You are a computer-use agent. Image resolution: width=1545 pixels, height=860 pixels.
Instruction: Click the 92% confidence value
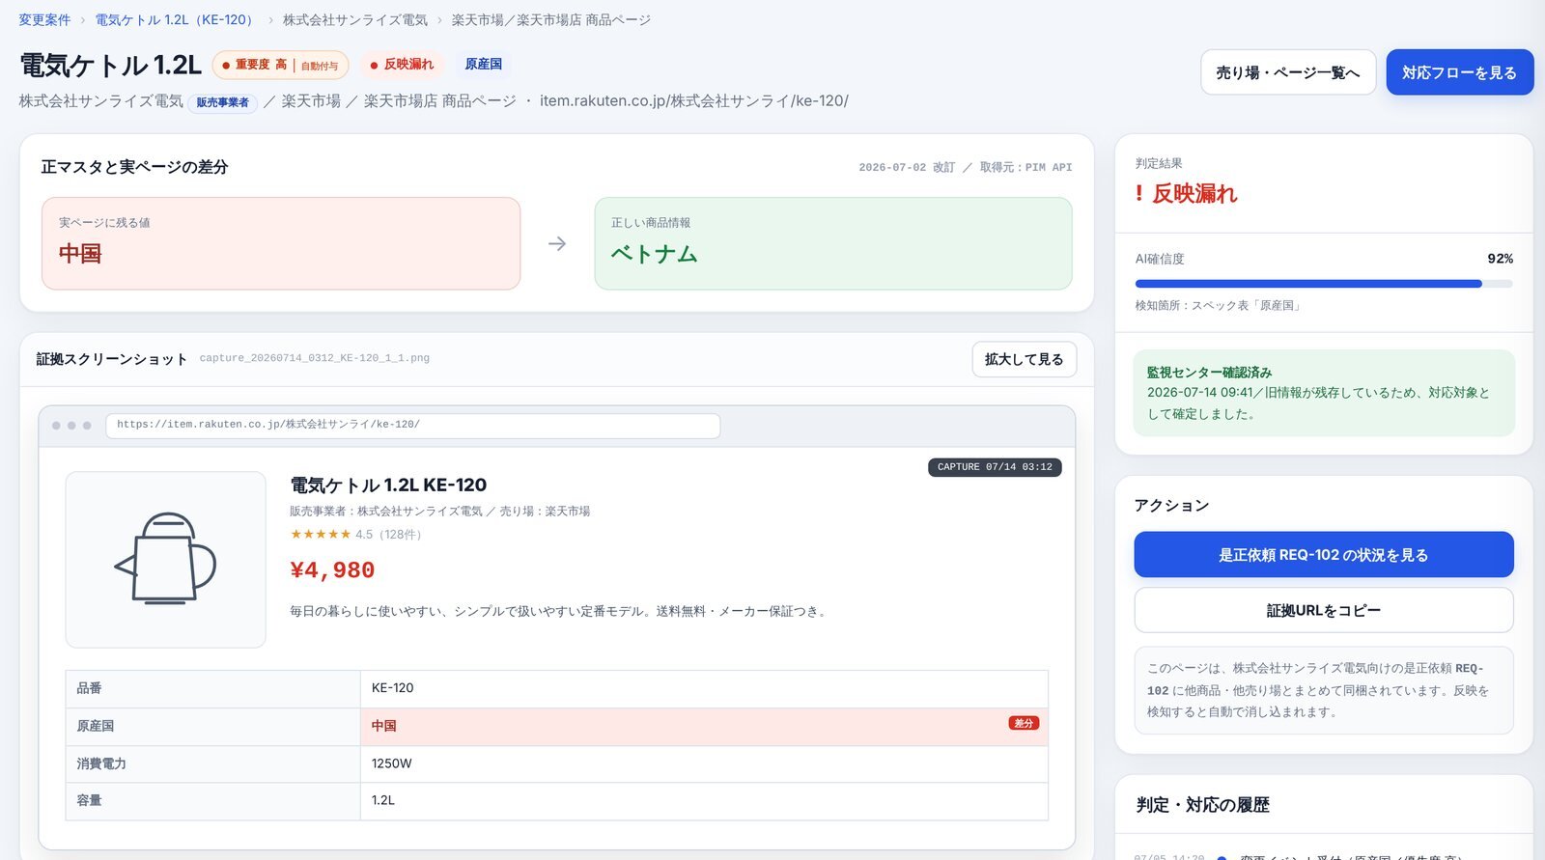(x=1500, y=259)
